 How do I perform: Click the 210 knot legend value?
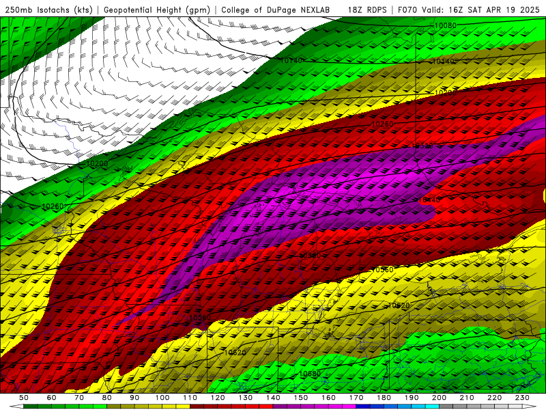coord(467,398)
